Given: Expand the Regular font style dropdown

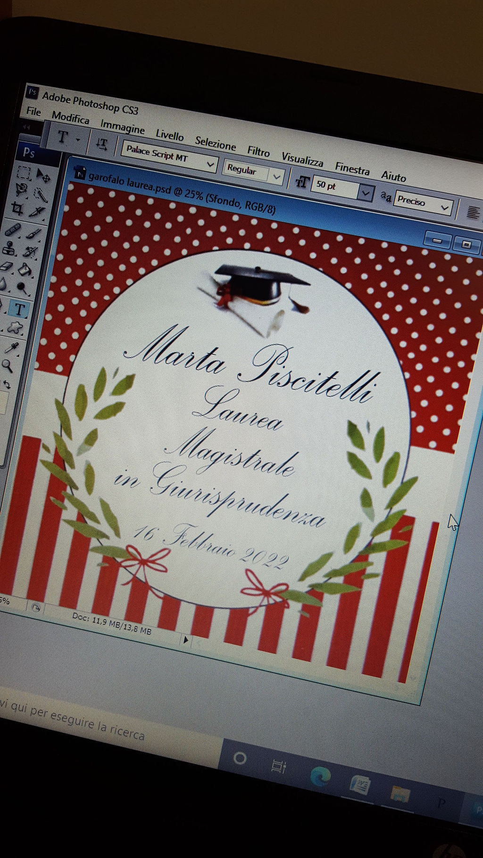Looking at the screenshot, I should click(277, 177).
